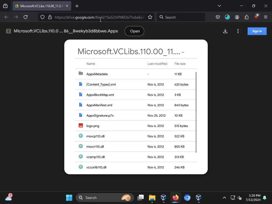Save page to Pocket

[218, 17]
